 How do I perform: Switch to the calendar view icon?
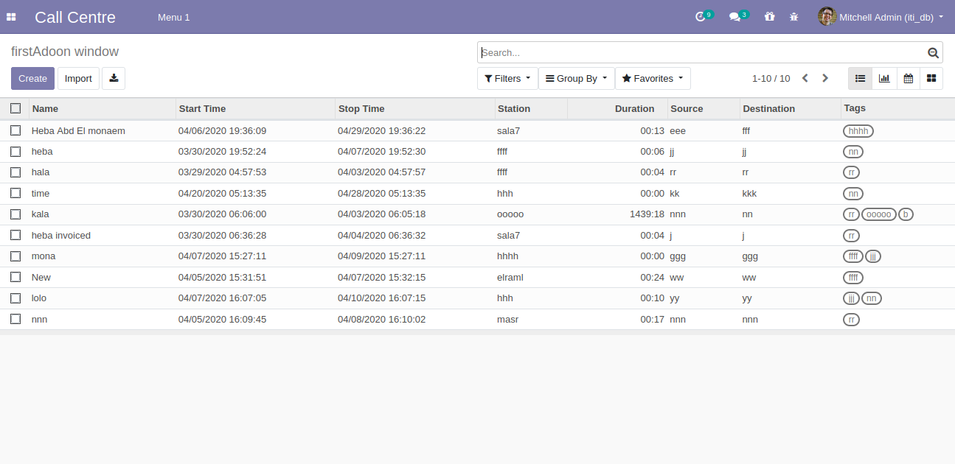(908, 77)
